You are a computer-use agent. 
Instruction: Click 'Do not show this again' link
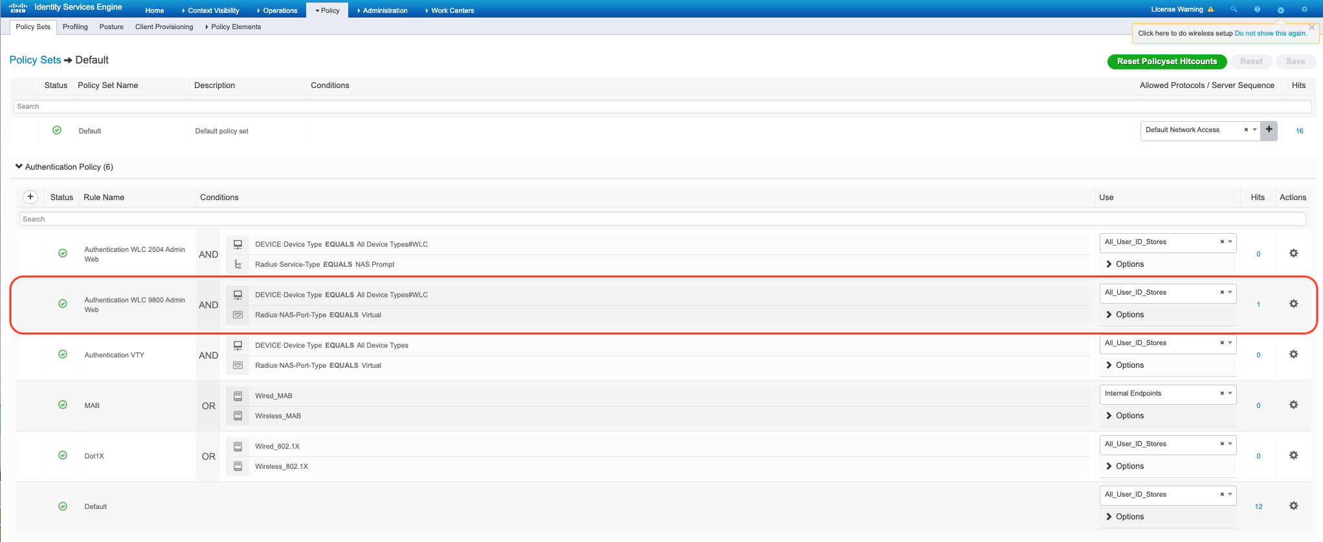(1271, 33)
